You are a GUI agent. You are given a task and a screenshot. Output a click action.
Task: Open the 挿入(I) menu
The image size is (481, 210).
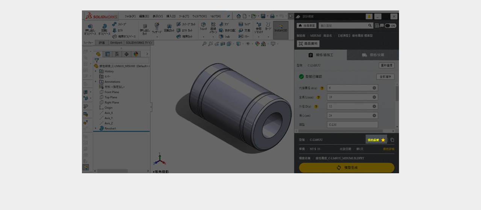point(171,16)
